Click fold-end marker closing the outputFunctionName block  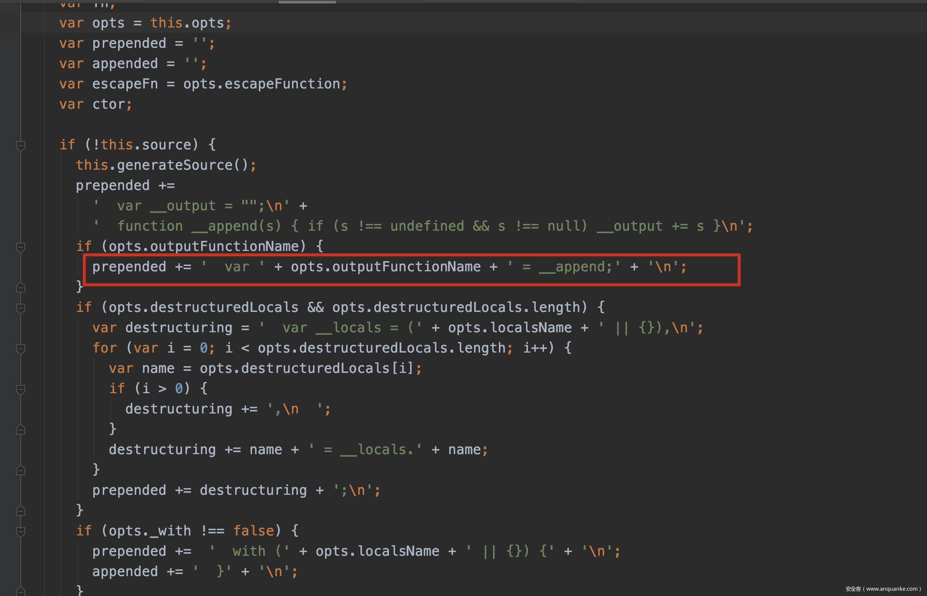[x=21, y=287]
